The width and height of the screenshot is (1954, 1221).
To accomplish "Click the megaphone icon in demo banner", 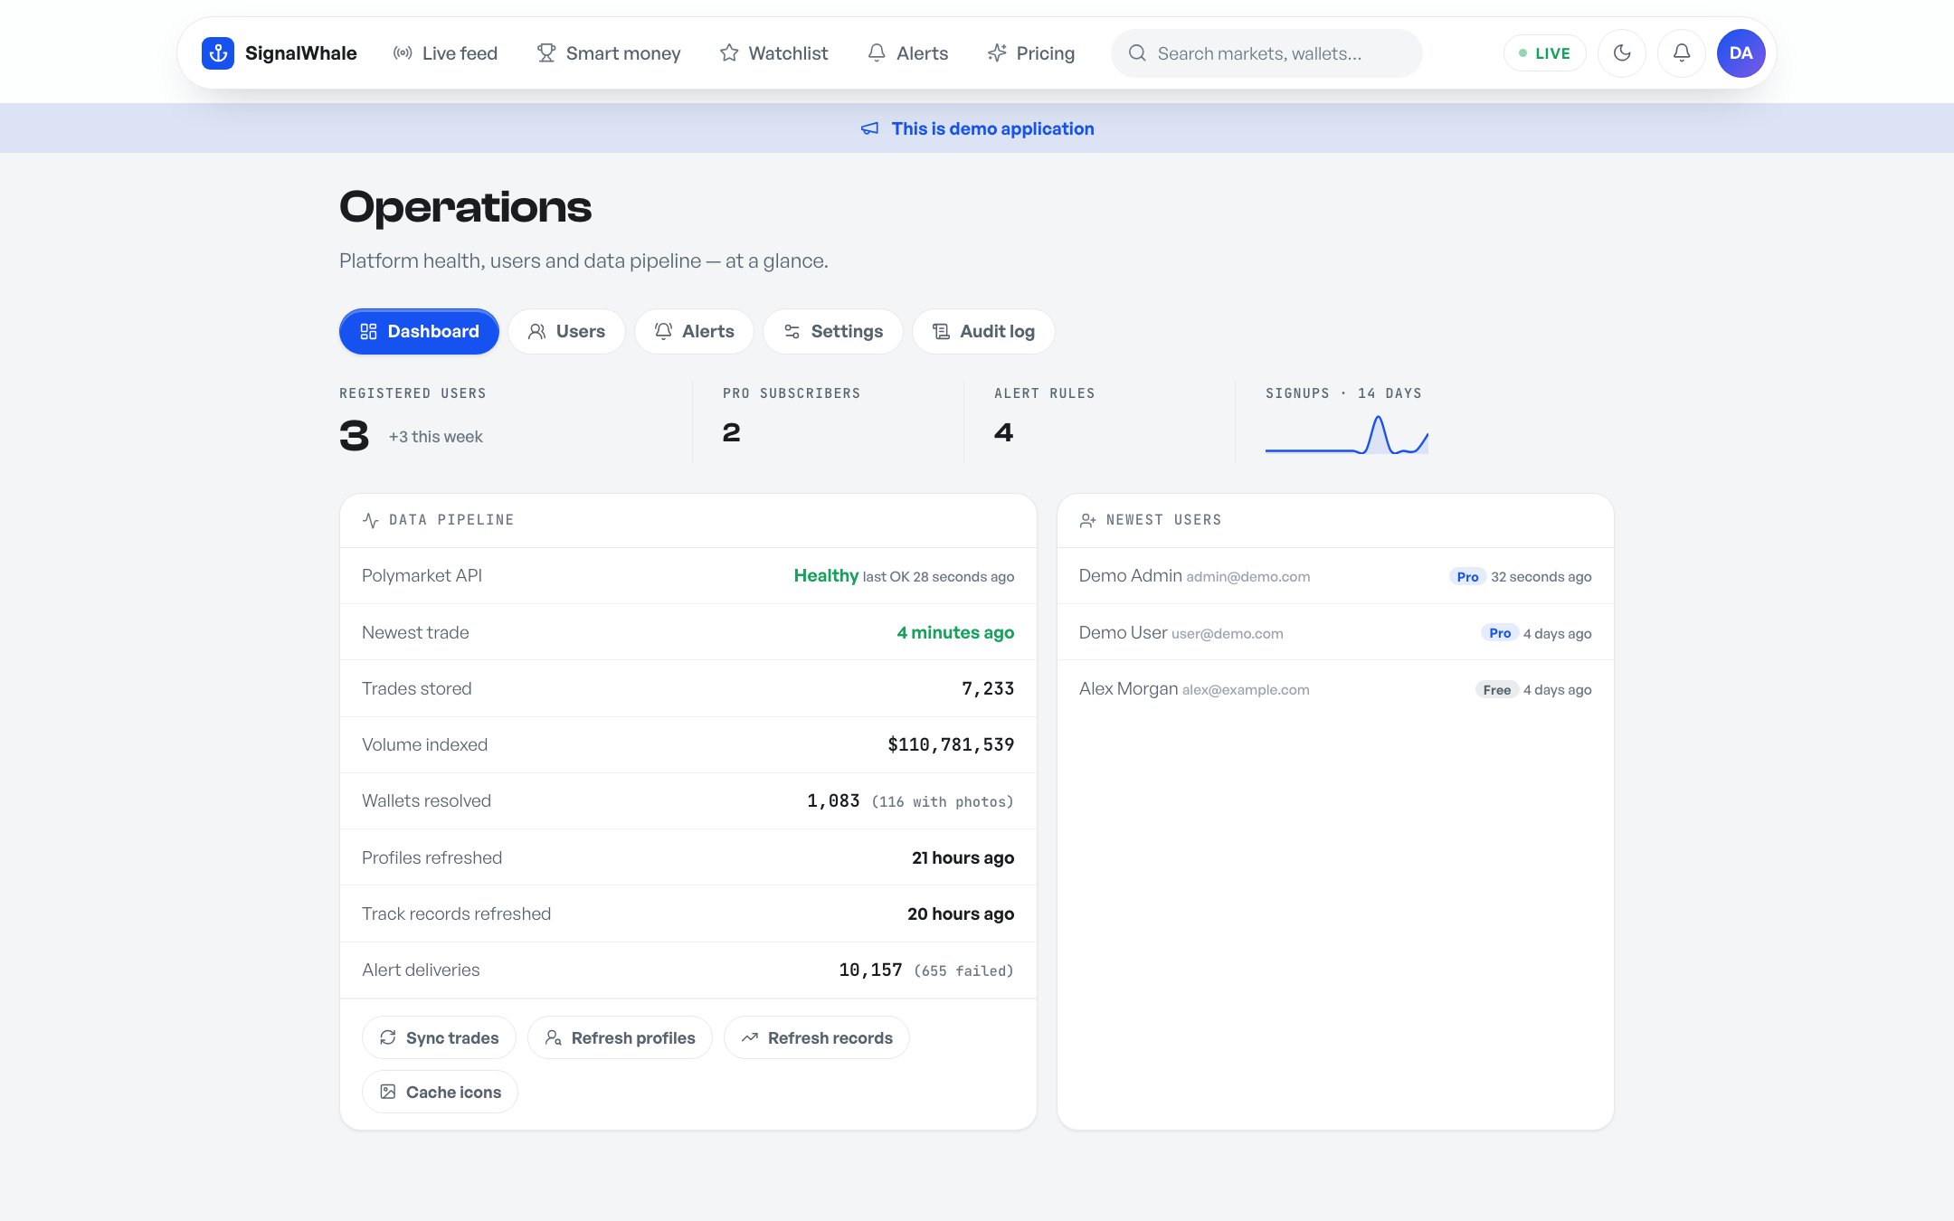I will 869,128.
